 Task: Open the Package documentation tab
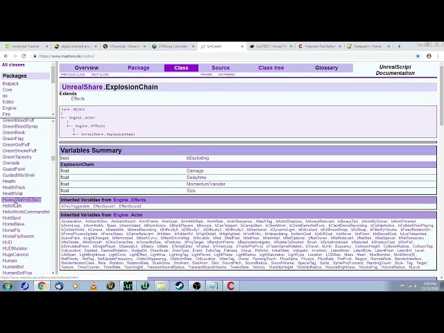139,68
